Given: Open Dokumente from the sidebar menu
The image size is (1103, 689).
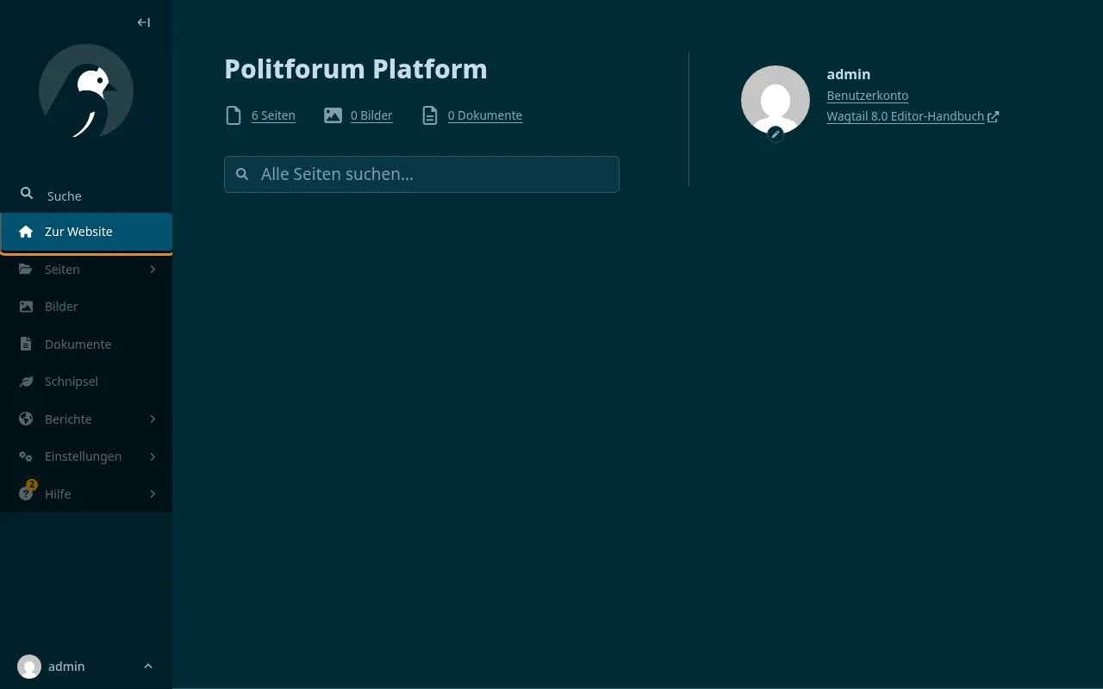Looking at the screenshot, I should pos(86,344).
